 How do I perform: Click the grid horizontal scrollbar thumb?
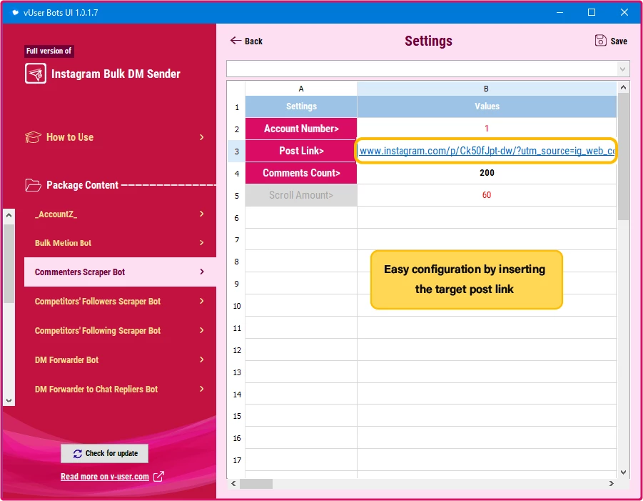click(x=256, y=484)
